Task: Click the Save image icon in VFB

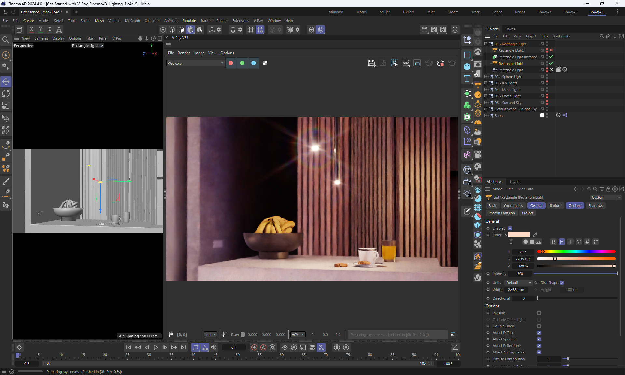Action: (x=371, y=63)
